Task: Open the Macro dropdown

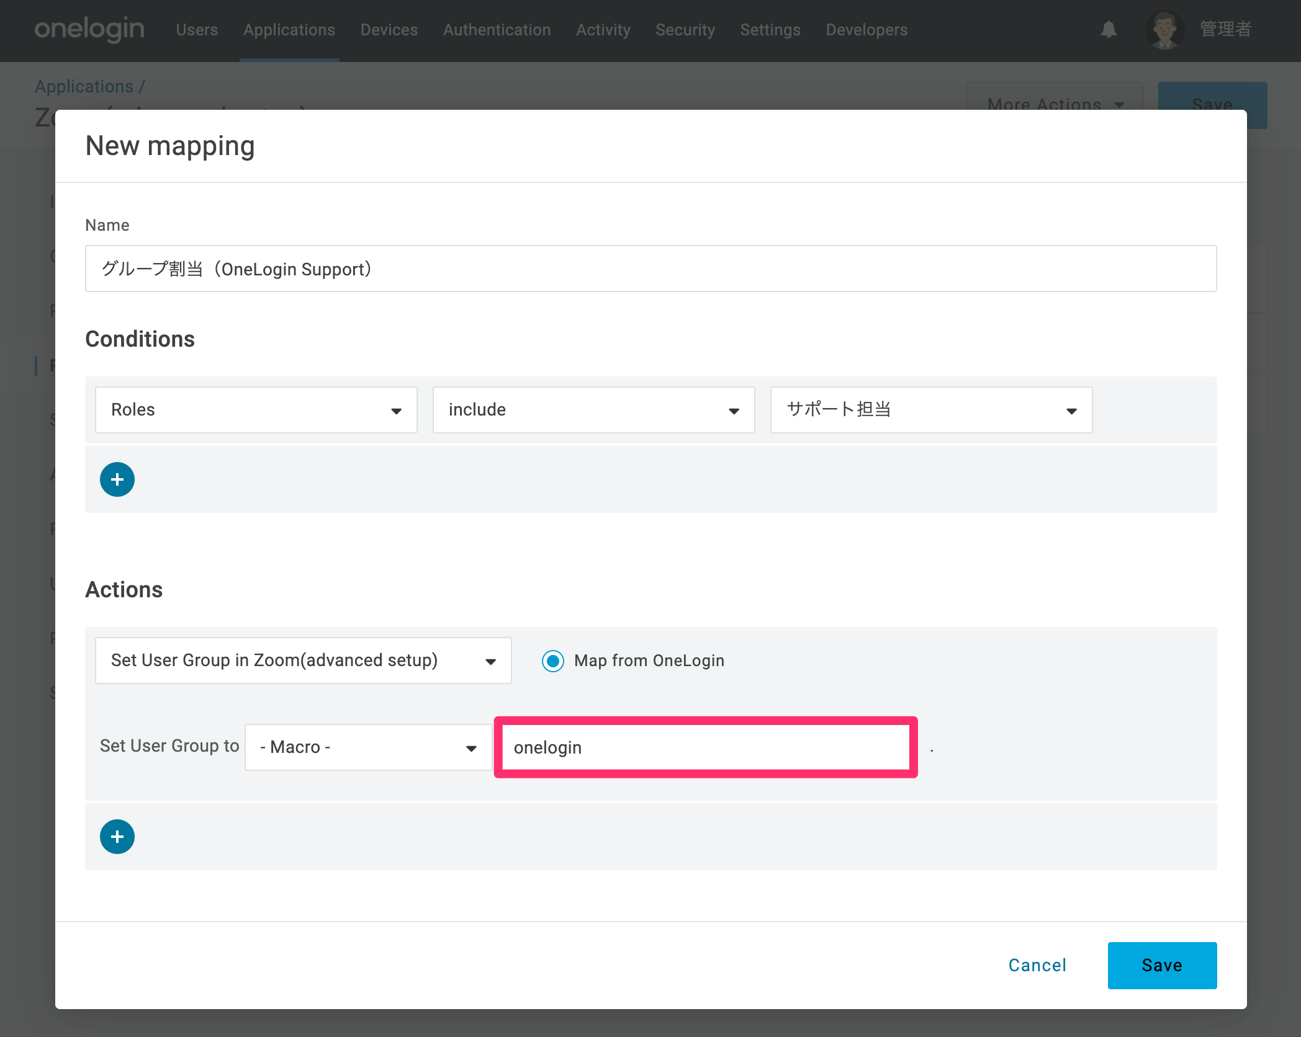Action: [x=369, y=747]
